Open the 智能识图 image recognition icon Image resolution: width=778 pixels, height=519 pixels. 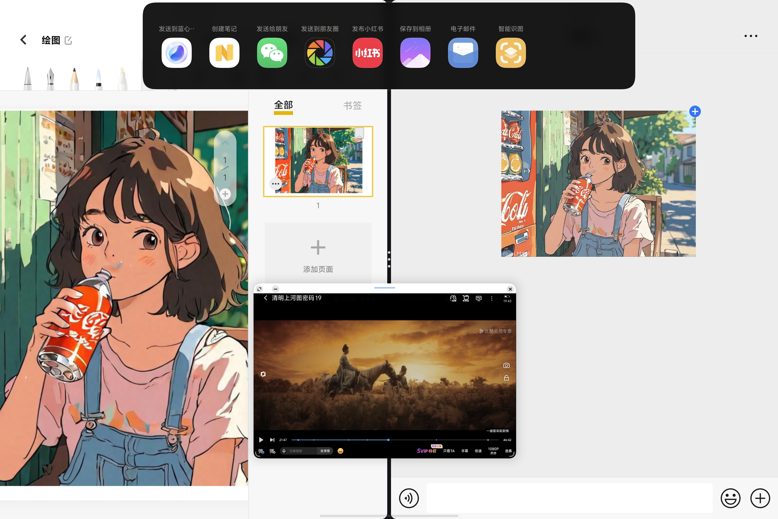[x=511, y=53]
